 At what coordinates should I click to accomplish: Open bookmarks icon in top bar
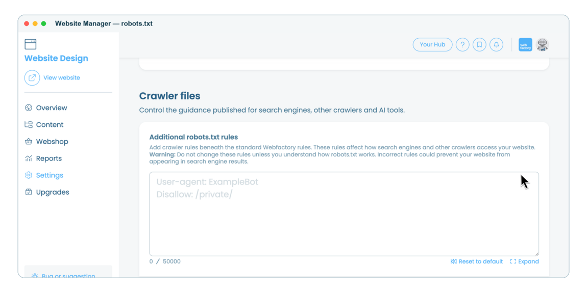[x=480, y=44]
